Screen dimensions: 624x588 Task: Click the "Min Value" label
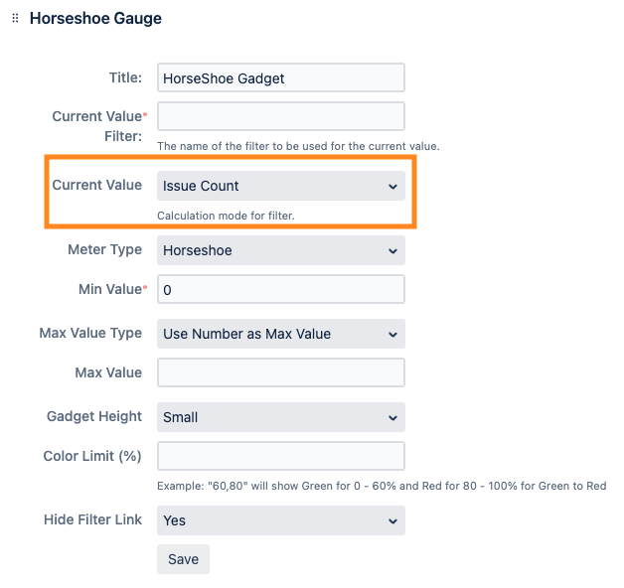coord(109,289)
